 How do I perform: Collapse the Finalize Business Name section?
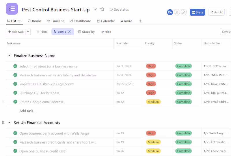pos(9,56)
